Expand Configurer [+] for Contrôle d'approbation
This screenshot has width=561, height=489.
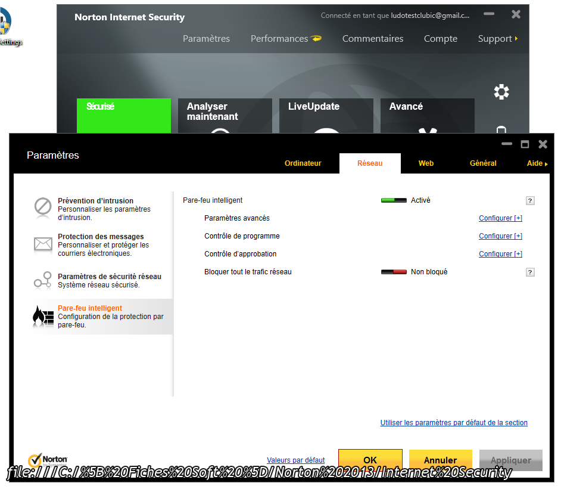click(x=500, y=254)
